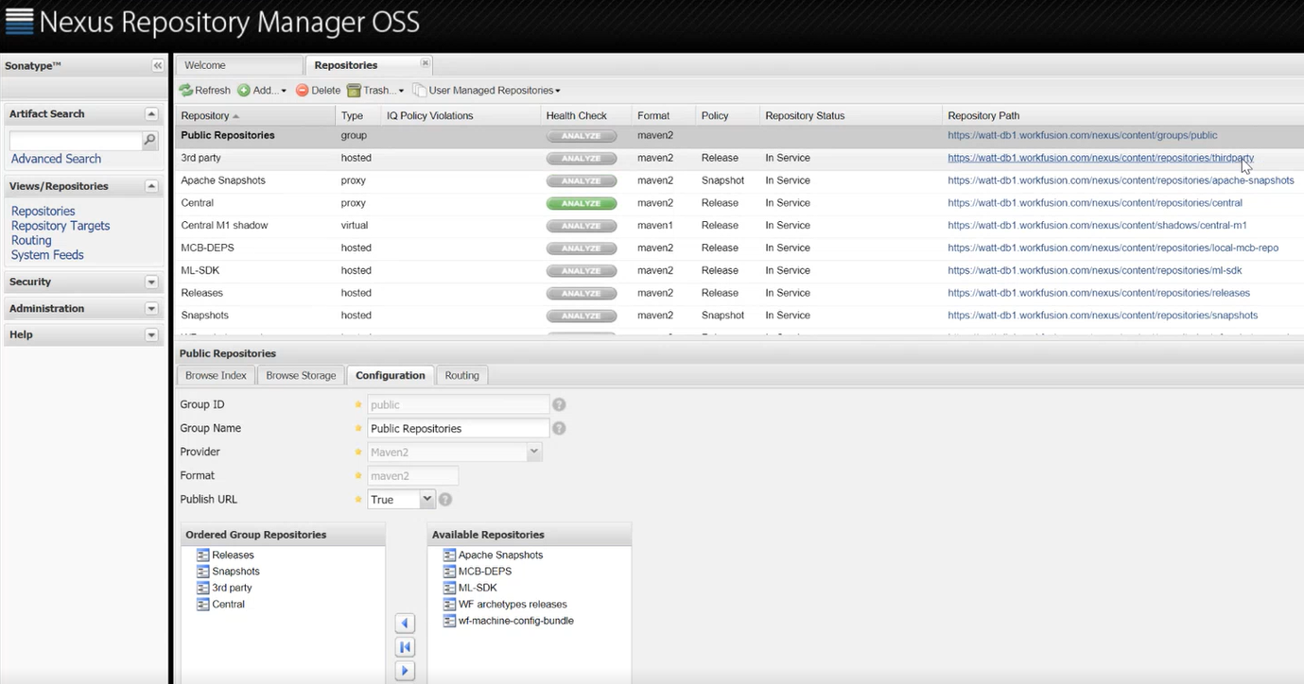Select WF archetypes releases in Available Repositories
The width and height of the screenshot is (1304, 684).
click(513, 604)
